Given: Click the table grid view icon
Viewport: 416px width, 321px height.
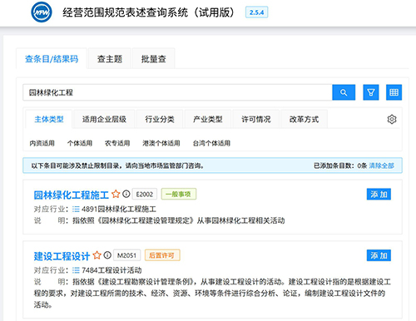Looking at the screenshot, I should coord(394,92).
